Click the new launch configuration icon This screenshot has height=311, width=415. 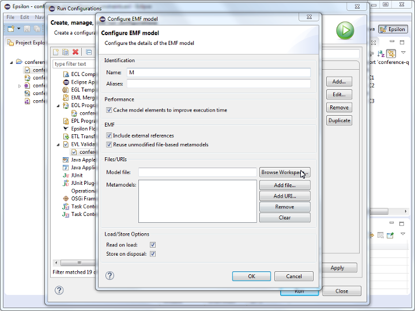(x=56, y=52)
